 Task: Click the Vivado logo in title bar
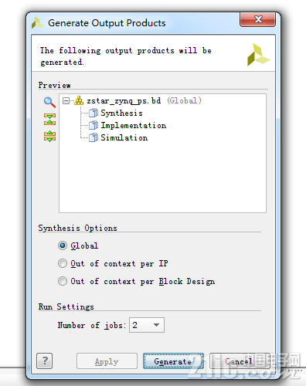coord(37,23)
